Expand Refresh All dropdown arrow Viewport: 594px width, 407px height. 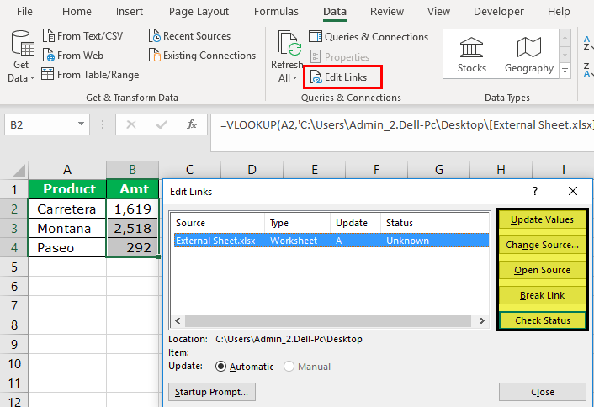pyautogui.click(x=294, y=78)
